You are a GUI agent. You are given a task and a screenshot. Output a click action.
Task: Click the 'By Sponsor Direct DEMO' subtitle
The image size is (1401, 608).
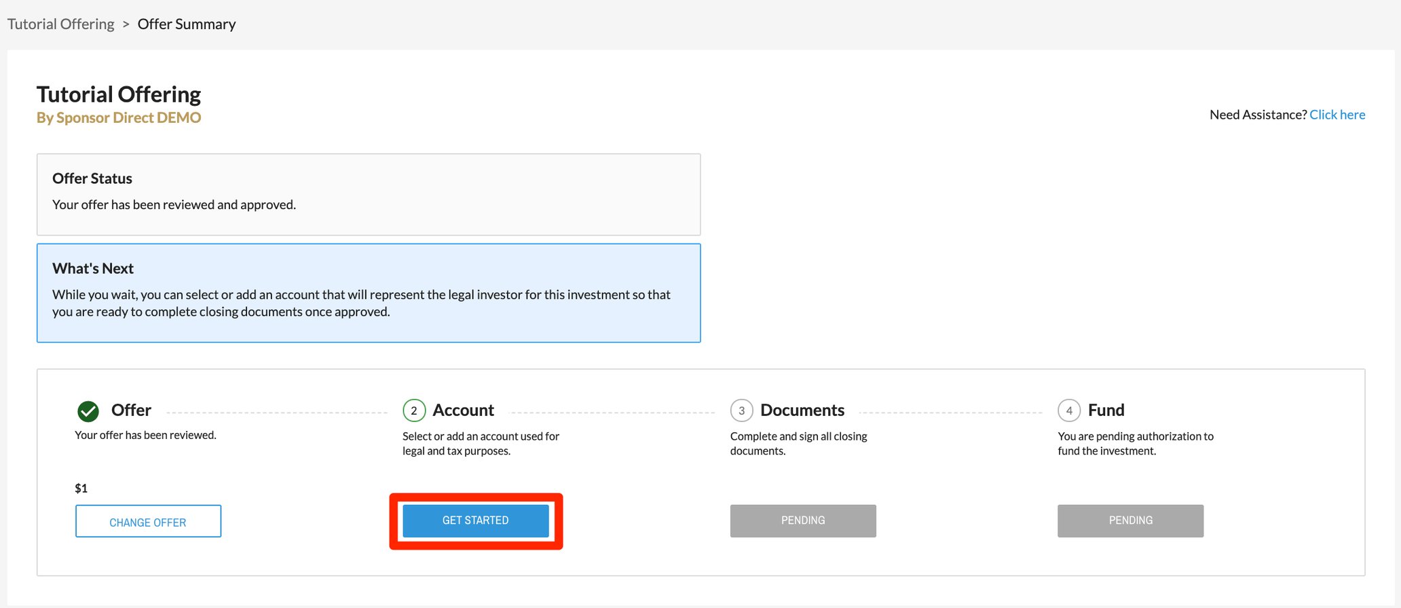(x=119, y=118)
